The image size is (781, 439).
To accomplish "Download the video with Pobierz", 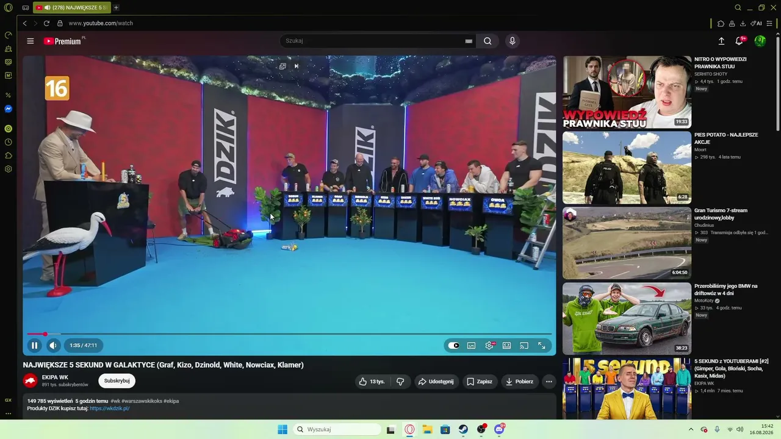I will pyautogui.click(x=519, y=382).
